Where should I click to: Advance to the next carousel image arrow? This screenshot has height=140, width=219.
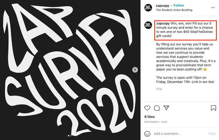pyautogui.click(x=135, y=70)
